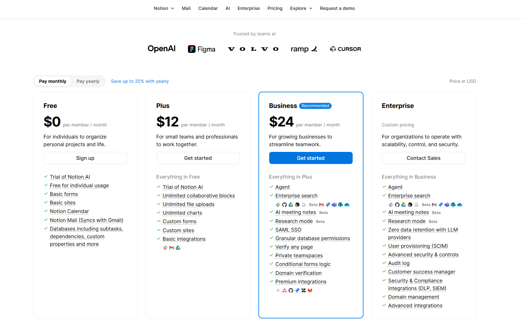The height and width of the screenshot is (335, 525).
Task: Click the Microsoft Teams icon in Business plan
Action: click(x=334, y=205)
